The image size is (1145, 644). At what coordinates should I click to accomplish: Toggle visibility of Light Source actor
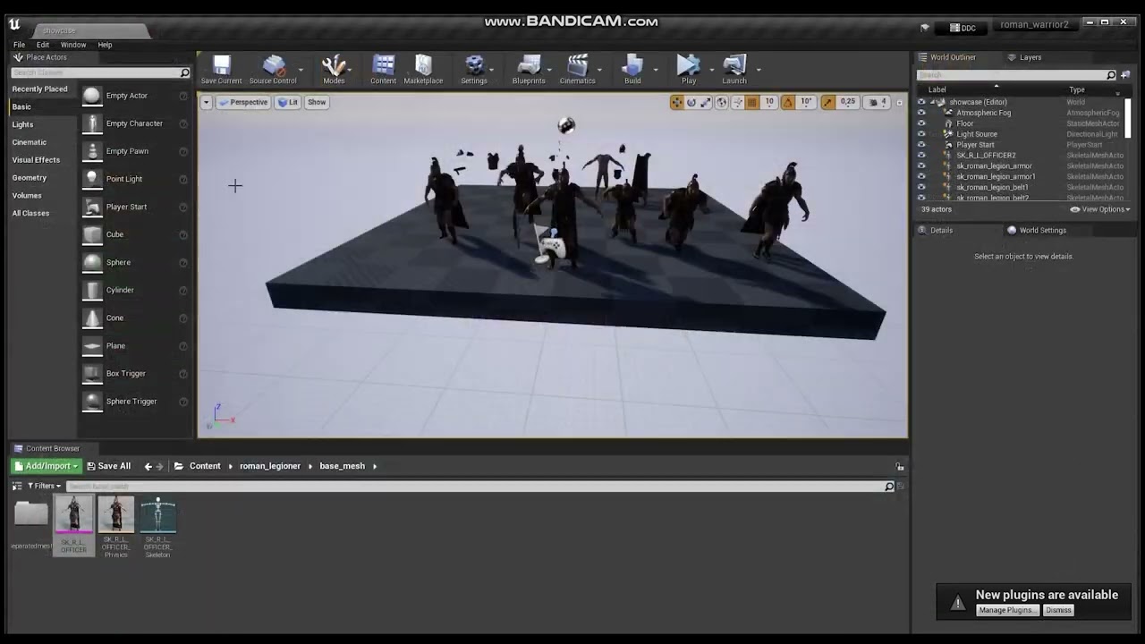pyautogui.click(x=921, y=134)
